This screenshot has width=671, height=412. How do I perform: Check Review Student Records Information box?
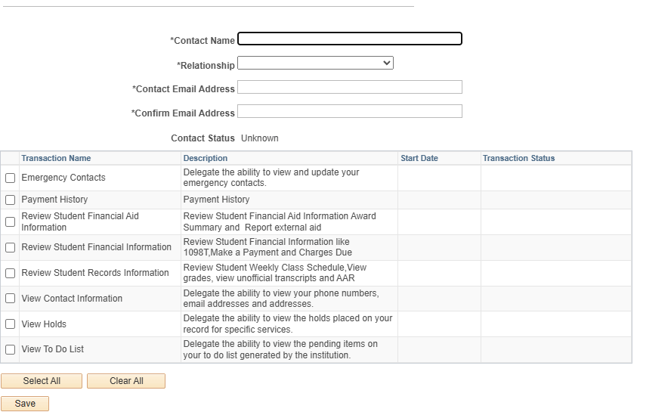click(11, 273)
